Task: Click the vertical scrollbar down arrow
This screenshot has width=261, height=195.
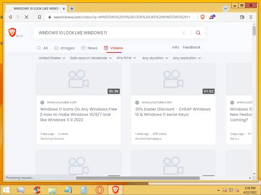Action: click(254, 174)
